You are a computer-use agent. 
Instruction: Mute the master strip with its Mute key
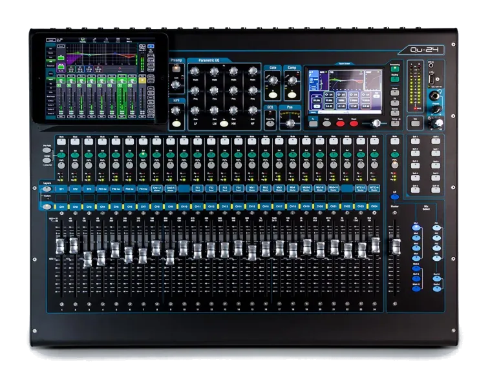click(395, 141)
